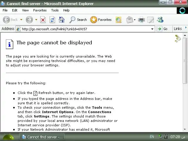The width and height of the screenshot is (188, 141).
Task: Click the vertical scrollbar thumb
Action: 185,61
